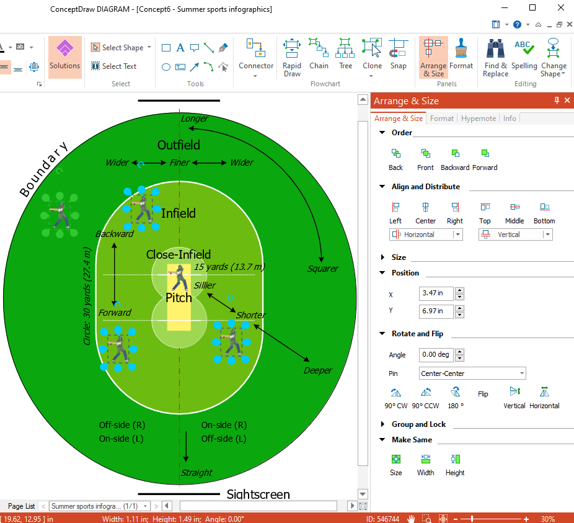The height and width of the screenshot is (523, 574).
Task: Click the Angle input field
Action: point(436,355)
